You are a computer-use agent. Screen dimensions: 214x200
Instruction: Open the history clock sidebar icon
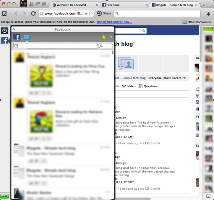pos(5,31)
